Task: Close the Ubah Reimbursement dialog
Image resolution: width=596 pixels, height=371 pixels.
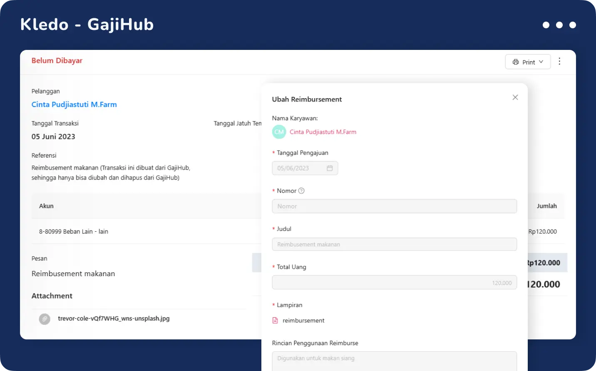Action: [515, 97]
